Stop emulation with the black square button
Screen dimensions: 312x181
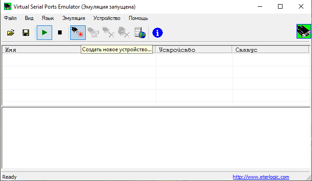[x=60, y=33]
